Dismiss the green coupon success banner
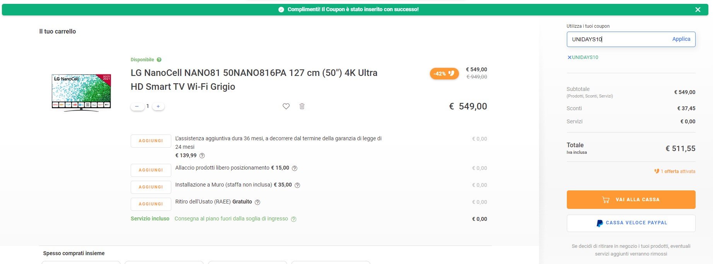The height and width of the screenshot is (264, 713). (698, 10)
